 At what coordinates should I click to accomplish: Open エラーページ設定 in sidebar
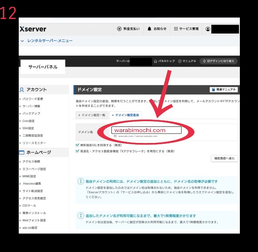(x=34, y=169)
